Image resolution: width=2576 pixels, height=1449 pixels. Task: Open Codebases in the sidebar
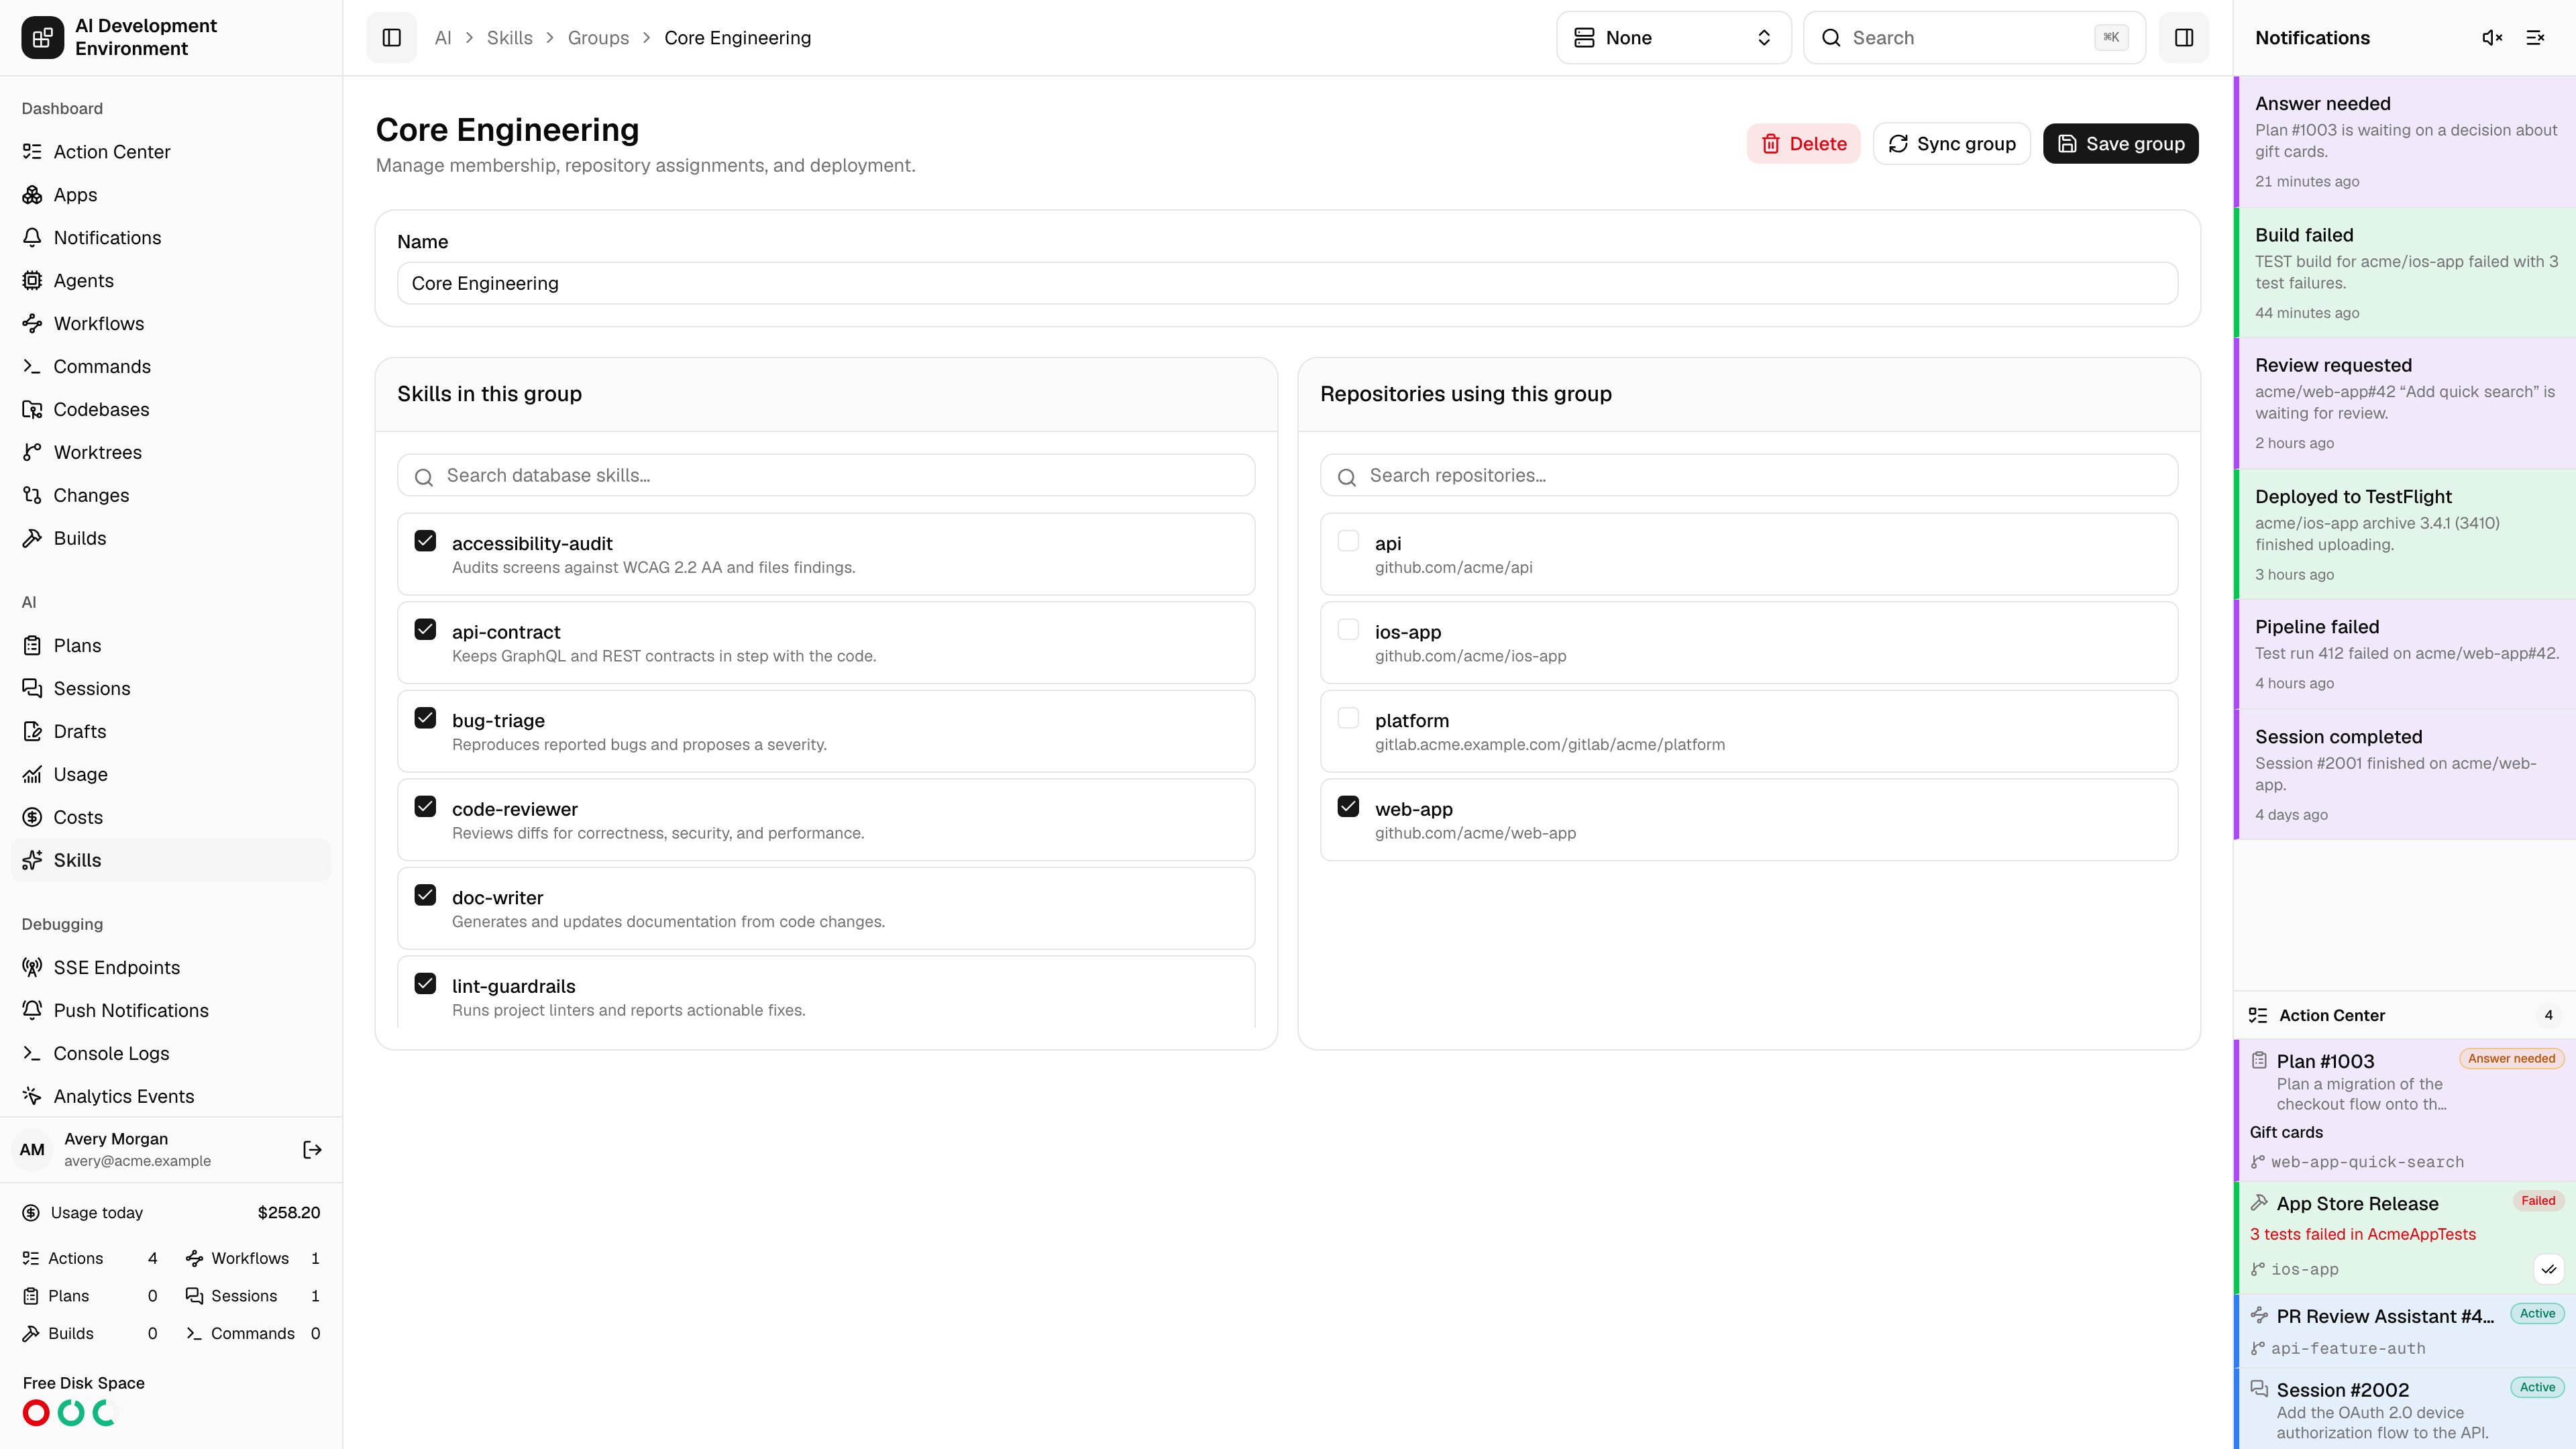pos(171,410)
